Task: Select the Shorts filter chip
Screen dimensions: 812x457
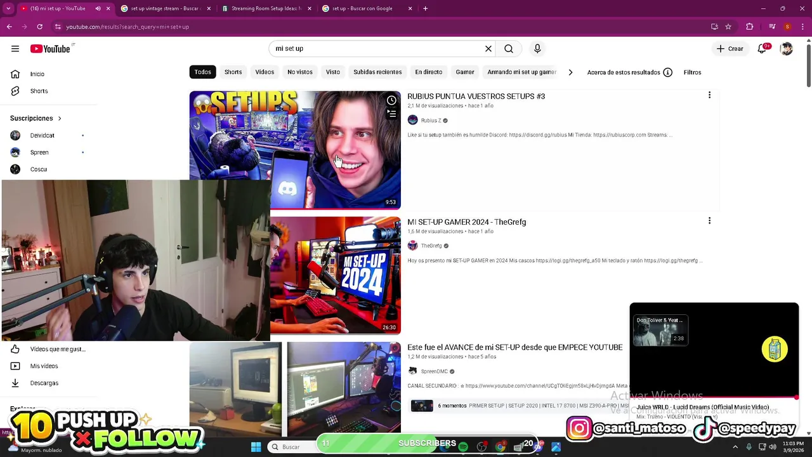Action: click(233, 72)
